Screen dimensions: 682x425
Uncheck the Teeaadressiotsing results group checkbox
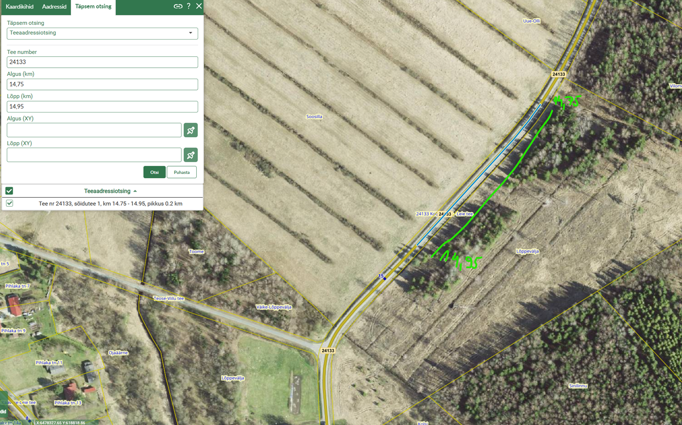[x=9, y=191]
